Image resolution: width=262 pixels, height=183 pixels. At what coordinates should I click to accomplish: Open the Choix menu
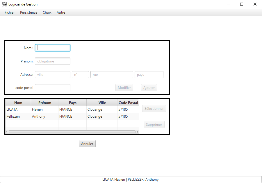click(x=47, y=12)
